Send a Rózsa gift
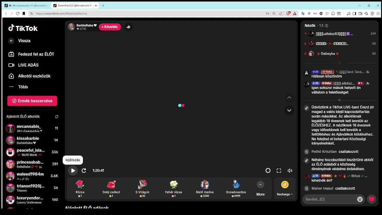The image size is (382, 215). 80,188
